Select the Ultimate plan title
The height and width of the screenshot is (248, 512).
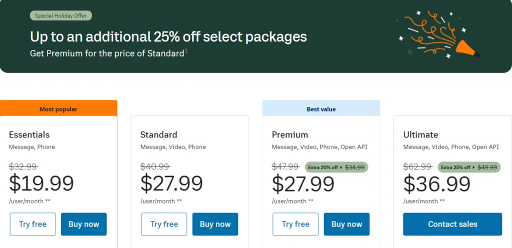coord(420,135)
